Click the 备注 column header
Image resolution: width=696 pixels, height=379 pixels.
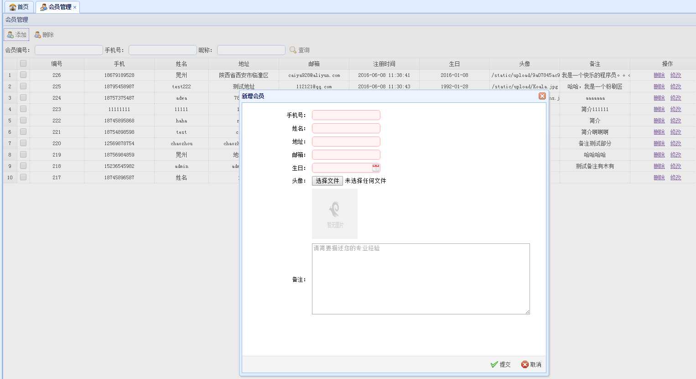click(595, 64)
